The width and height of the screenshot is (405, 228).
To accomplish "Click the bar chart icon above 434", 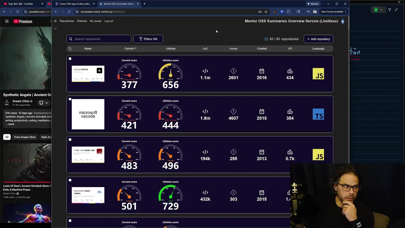I will coord(290,71).
